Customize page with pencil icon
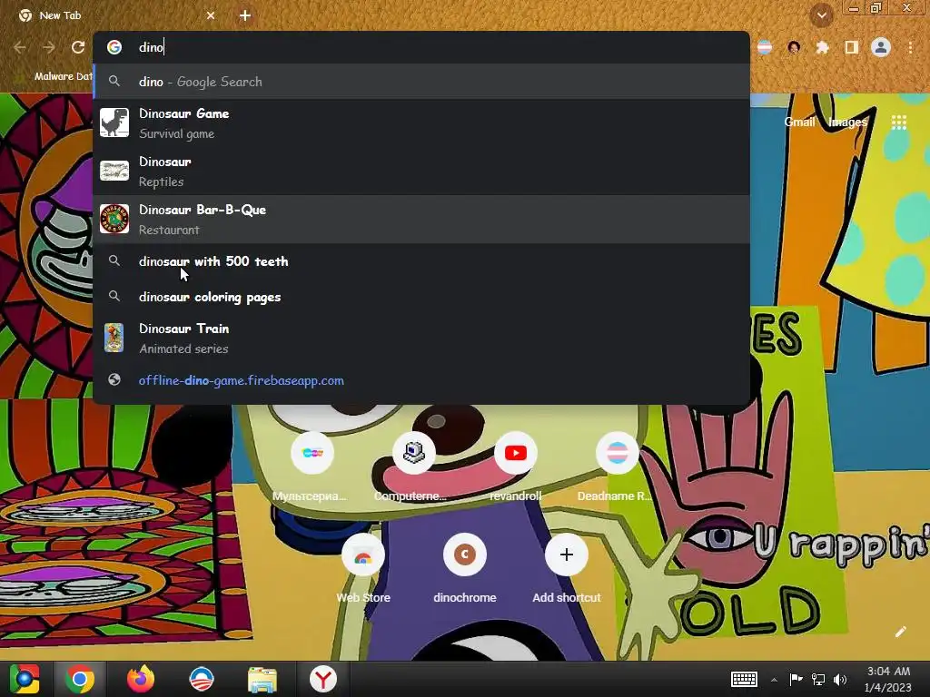The height and width of the screenshot is (697, 930). [x=900, y=632]
